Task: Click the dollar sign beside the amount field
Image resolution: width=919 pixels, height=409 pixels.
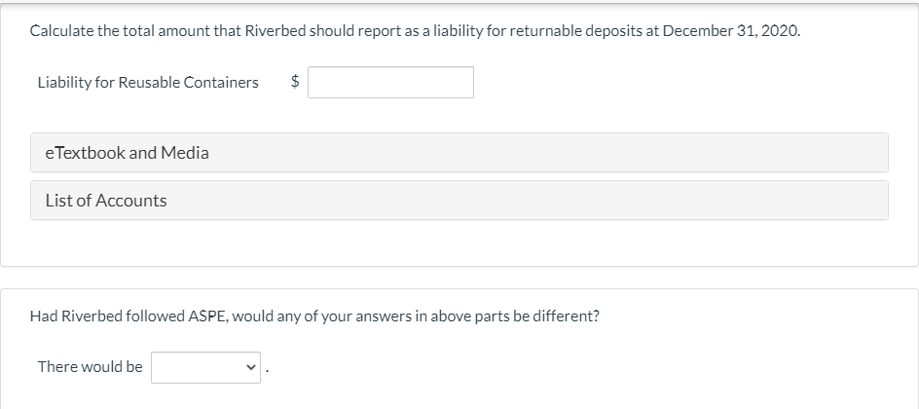Action: tap(295, 83)
